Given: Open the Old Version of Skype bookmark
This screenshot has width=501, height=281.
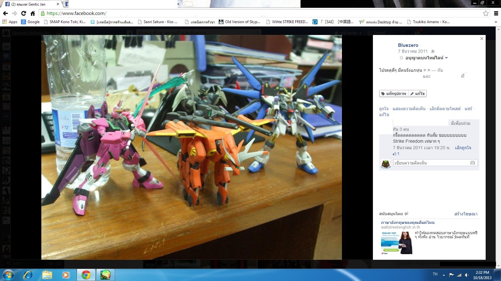Looking at the screenshot, I should tap(240, 22).
